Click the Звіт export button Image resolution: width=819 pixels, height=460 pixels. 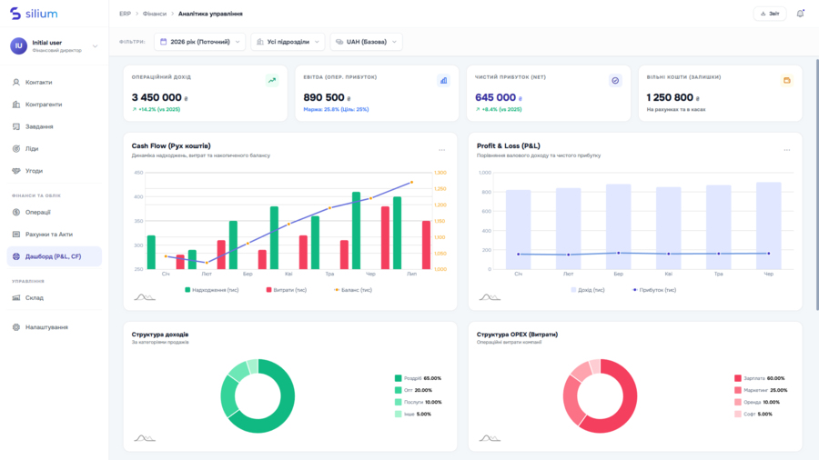coord(769,14)
